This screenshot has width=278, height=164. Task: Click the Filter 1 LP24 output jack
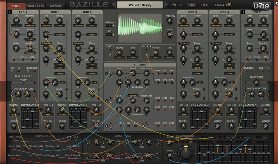(158, 73)
